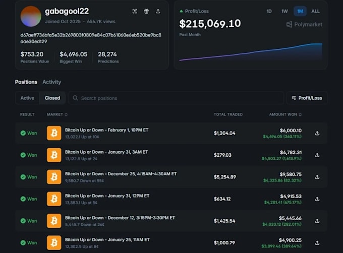Select the 1W profit timeframe
Image resolution: width=343 pixels, height=253 pixels.
pos(284,11)
